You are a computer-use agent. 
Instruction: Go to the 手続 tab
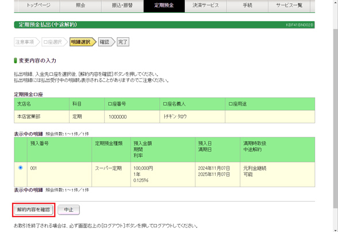(x=247, y=6)
